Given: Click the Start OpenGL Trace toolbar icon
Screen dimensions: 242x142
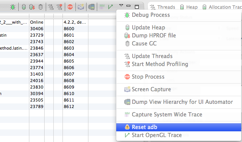Looking at the screenshot, I should (x=111, y=7).
